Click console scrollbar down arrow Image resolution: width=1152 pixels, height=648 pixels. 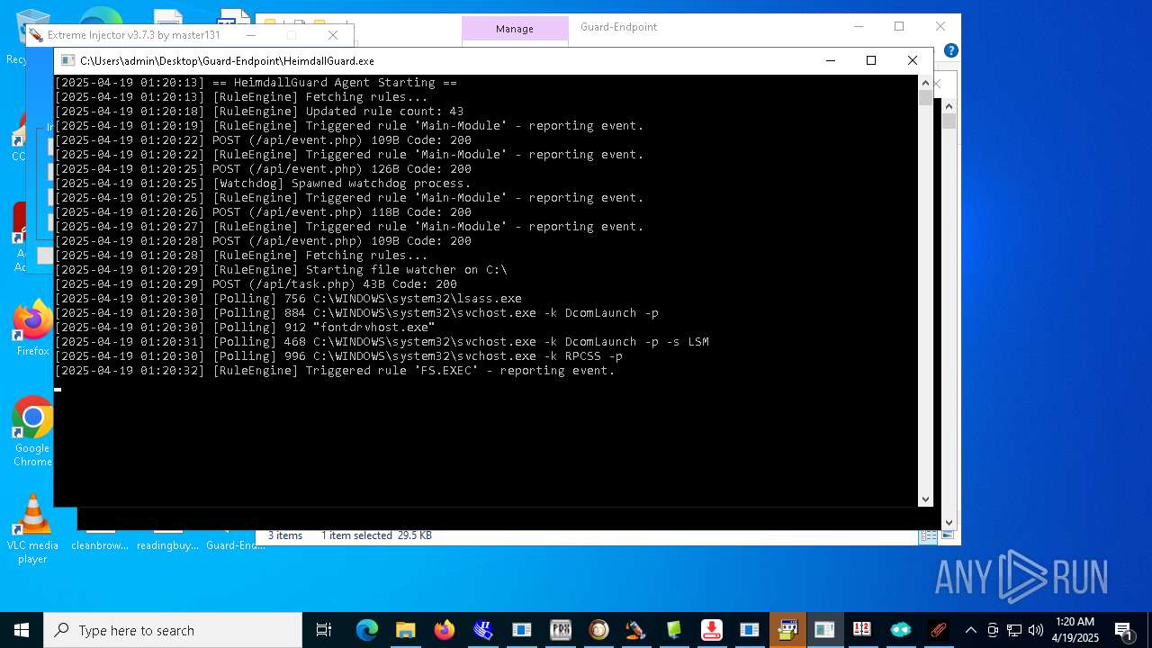pos(925,499)
